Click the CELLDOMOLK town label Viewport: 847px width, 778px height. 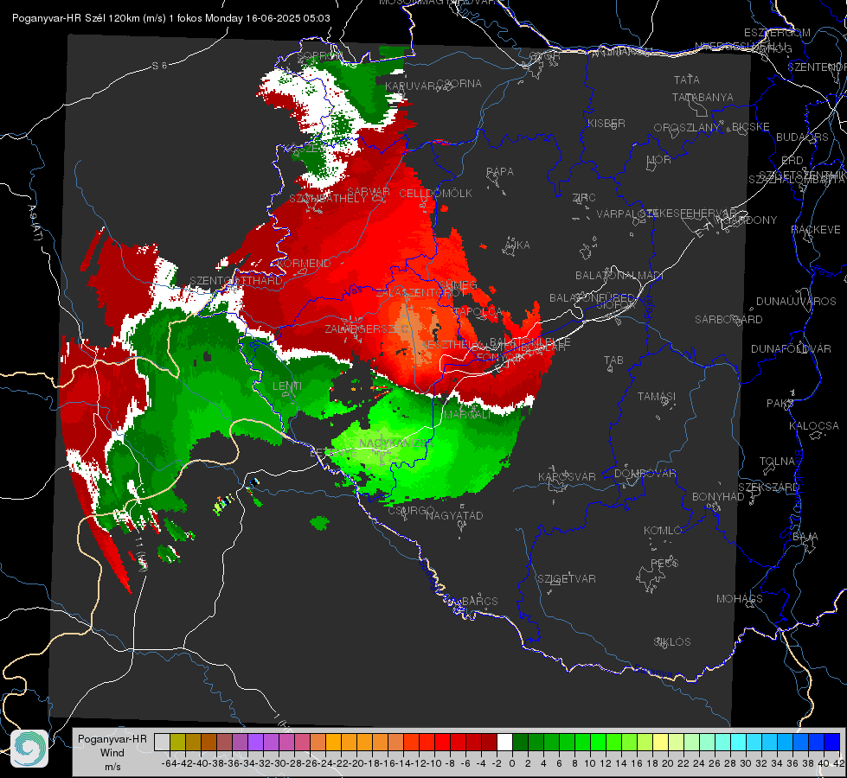pyautogui.click(x=435, y=194)
